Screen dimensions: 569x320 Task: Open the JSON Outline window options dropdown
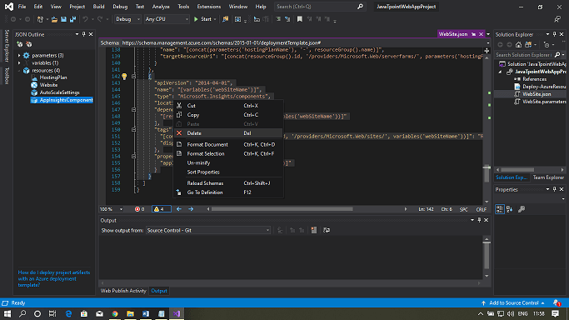click(77, 34)
